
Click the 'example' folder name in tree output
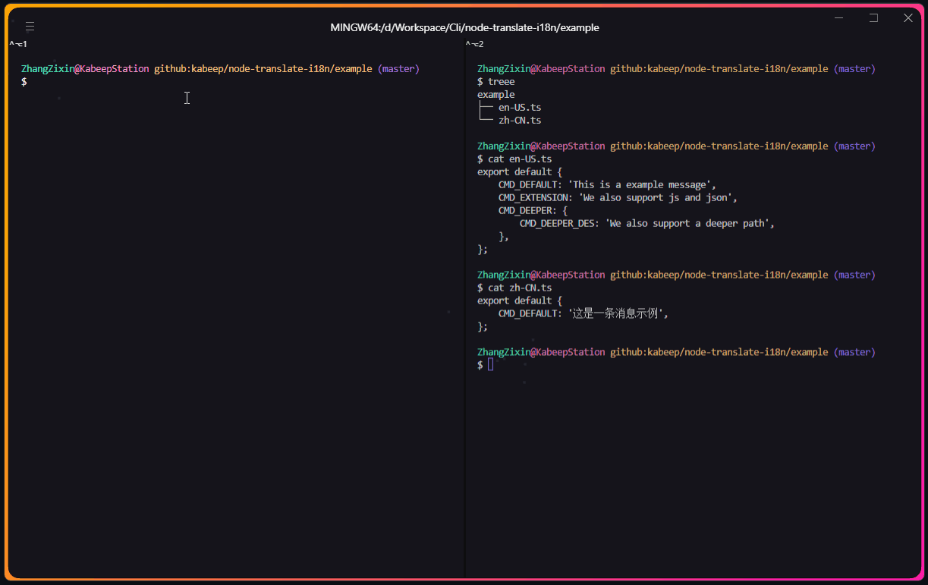(496, 95)
